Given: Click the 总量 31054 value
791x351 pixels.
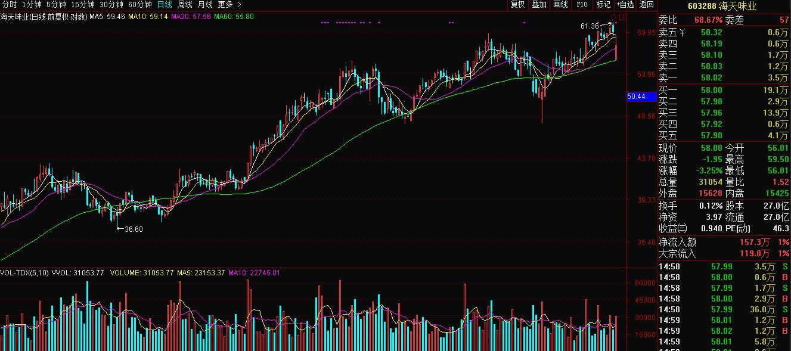Looking at the screenshot, I should tap(711, 182).
